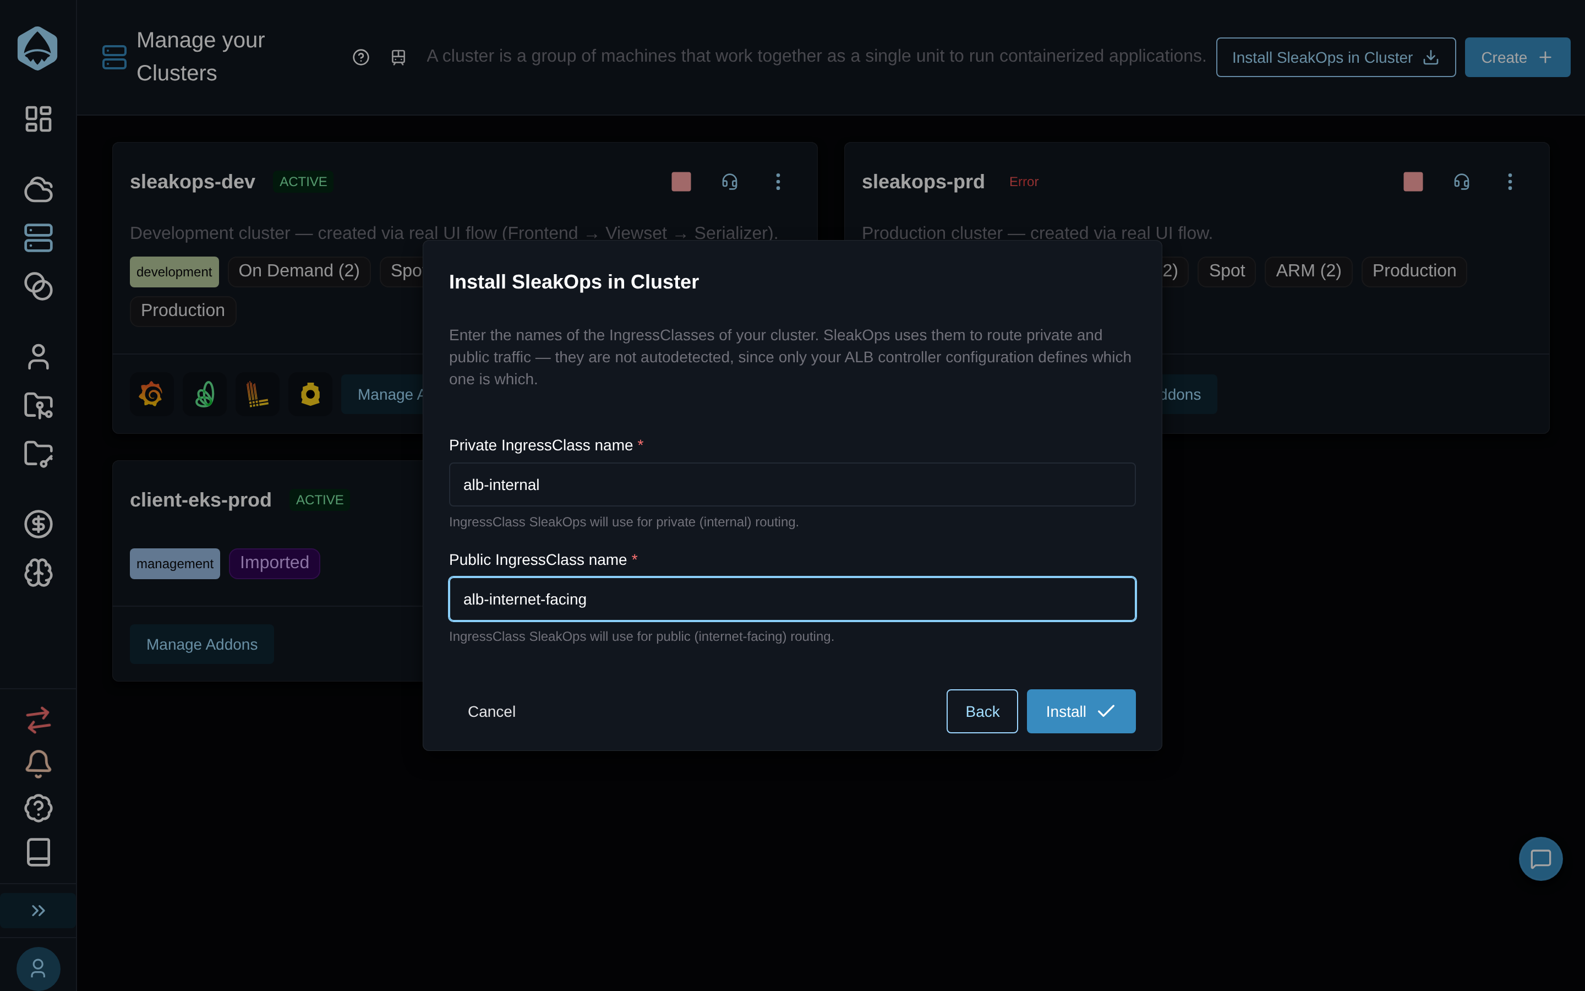Open the Grafana addon icon on sleakops-dev
Image resolution: width=1585 pixels, height=991 pixels.
(151, 394)
